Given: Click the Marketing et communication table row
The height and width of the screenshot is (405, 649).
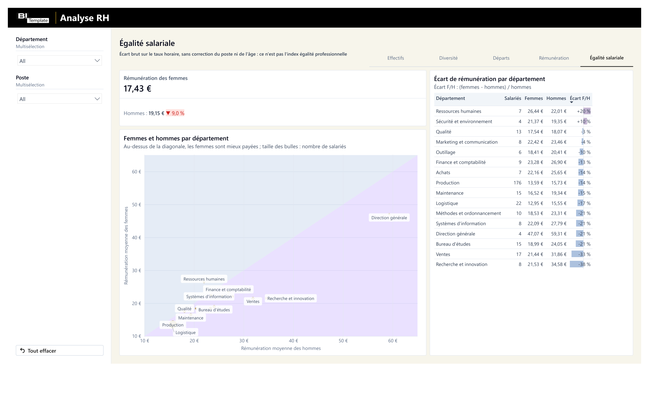Looking at the screenshot, I should (513, 142).
